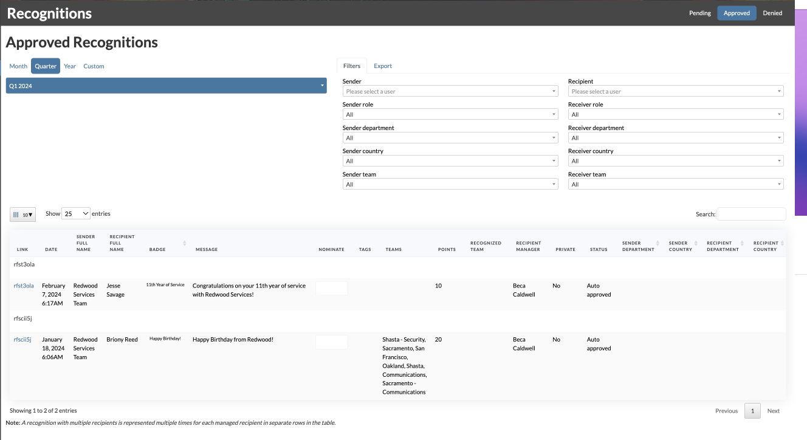This screenshot has width=807, height=440.
Task: Switch to Denied recognitions
Action: coord(772,13)
